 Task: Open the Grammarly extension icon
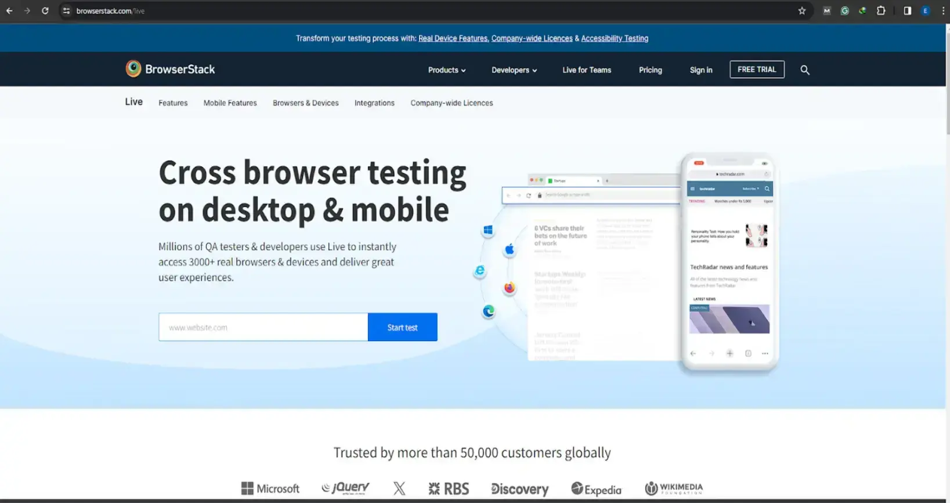click(845, 11)
